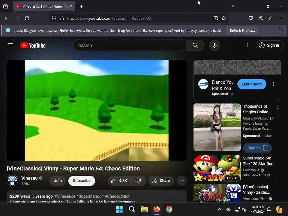The height and width of the screenshot is (216, 288).
Task: Click the Mario 64 video player
Action: 97,110
